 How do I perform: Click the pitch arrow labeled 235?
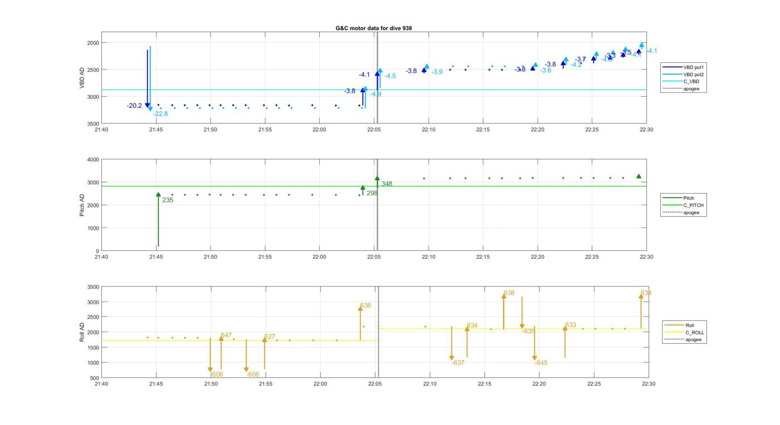pyautogui.click(x=158, y=219)
